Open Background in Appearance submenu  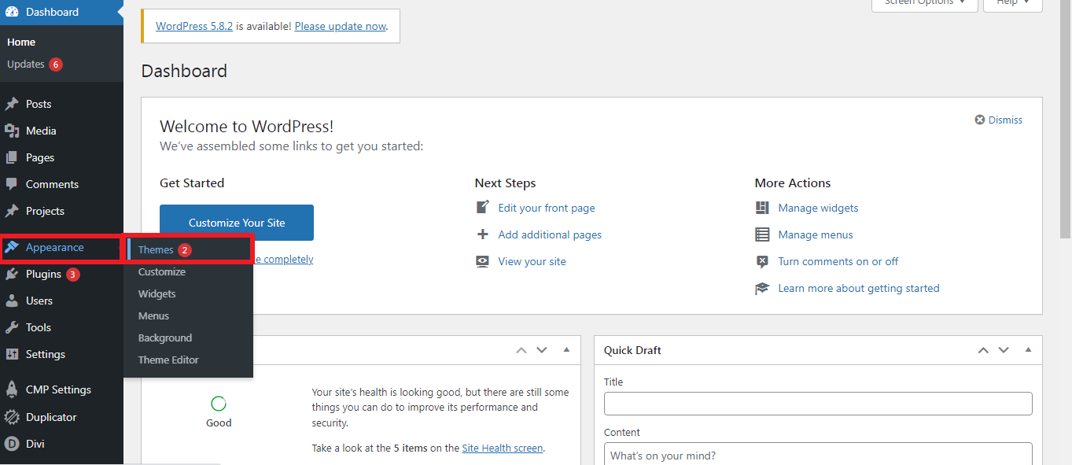(165, 338)
